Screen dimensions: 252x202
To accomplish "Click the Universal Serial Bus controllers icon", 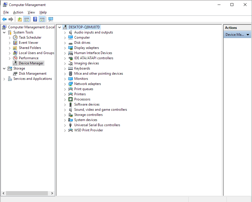I will click(71, 125).
